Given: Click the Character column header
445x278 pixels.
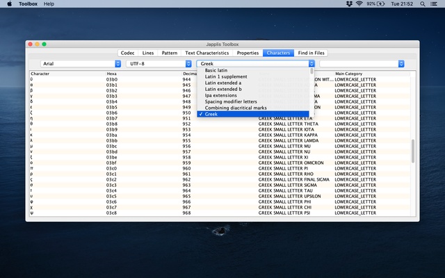Looking at the screenshot, I should click(67, 74).
